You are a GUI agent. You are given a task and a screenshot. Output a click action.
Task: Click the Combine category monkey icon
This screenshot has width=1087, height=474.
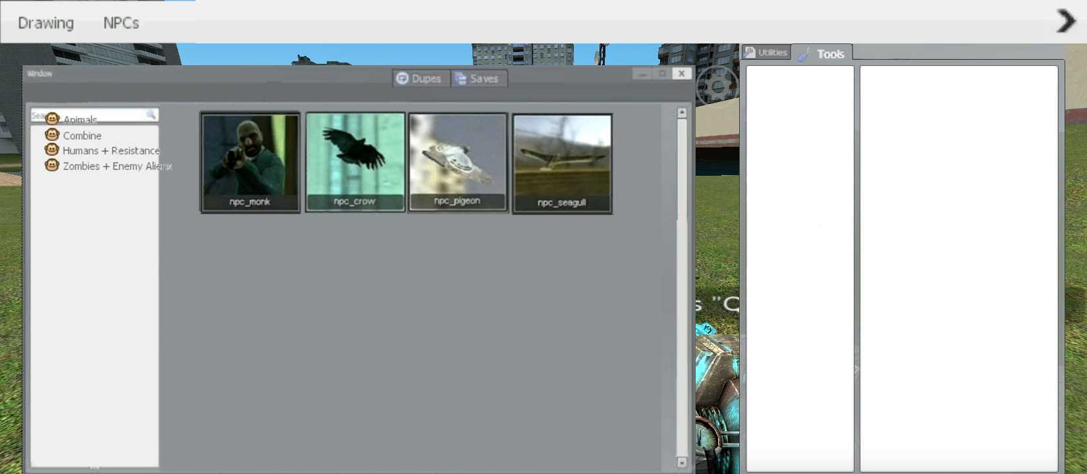(x=52, y=135)
